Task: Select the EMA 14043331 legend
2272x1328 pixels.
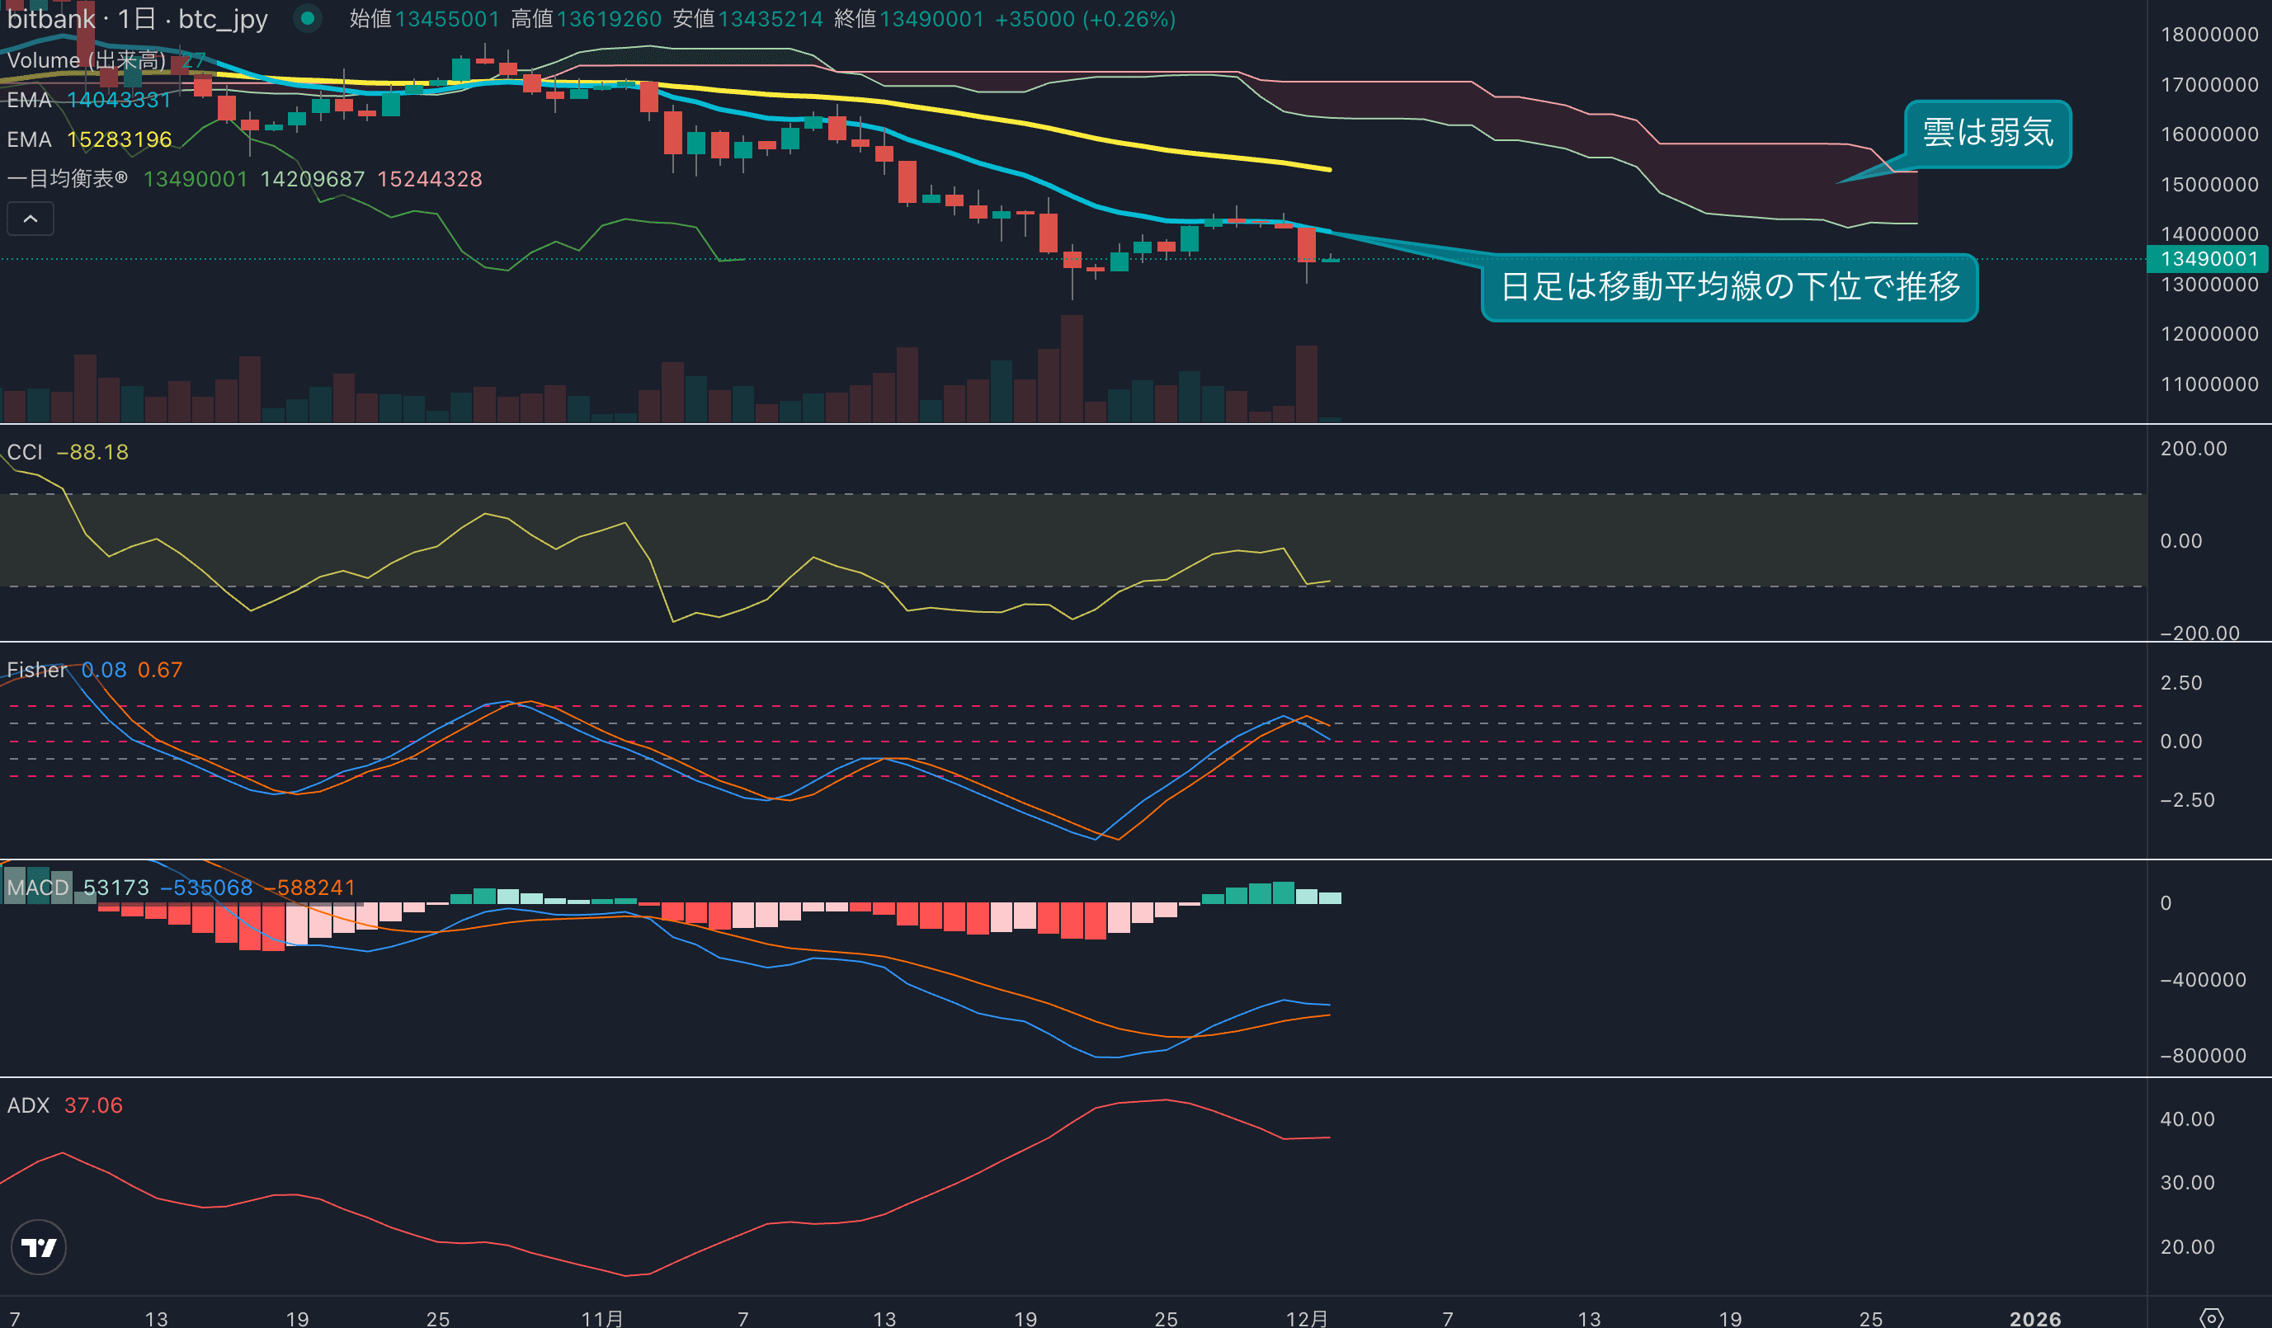Action: pos(88,100)
